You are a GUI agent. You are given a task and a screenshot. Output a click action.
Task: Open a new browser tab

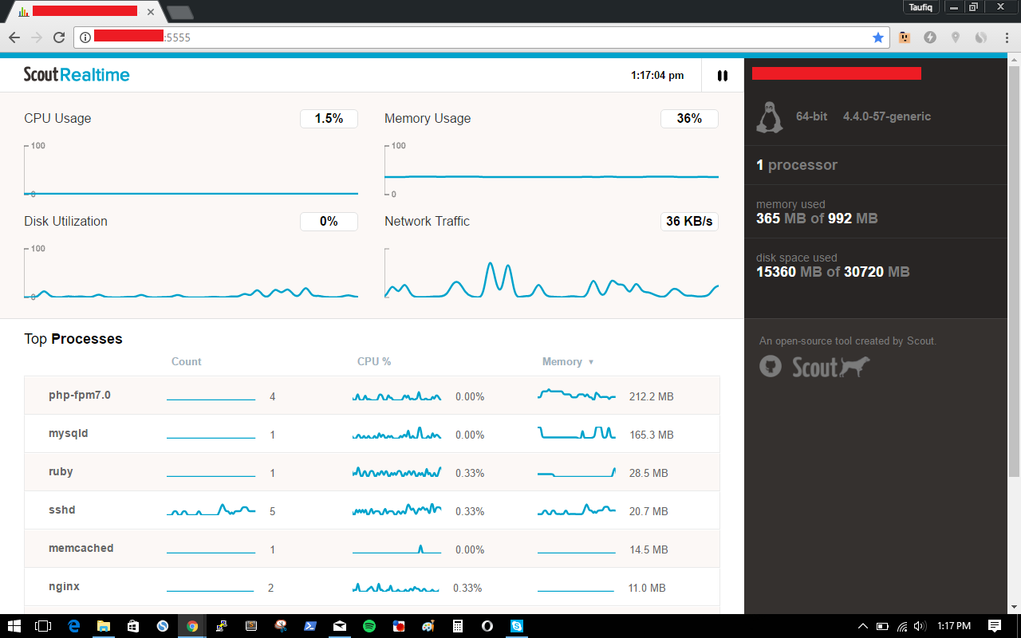click(179, 12)
